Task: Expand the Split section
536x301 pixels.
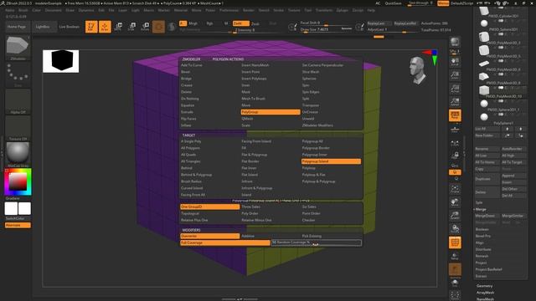Action: click(479, 202)
